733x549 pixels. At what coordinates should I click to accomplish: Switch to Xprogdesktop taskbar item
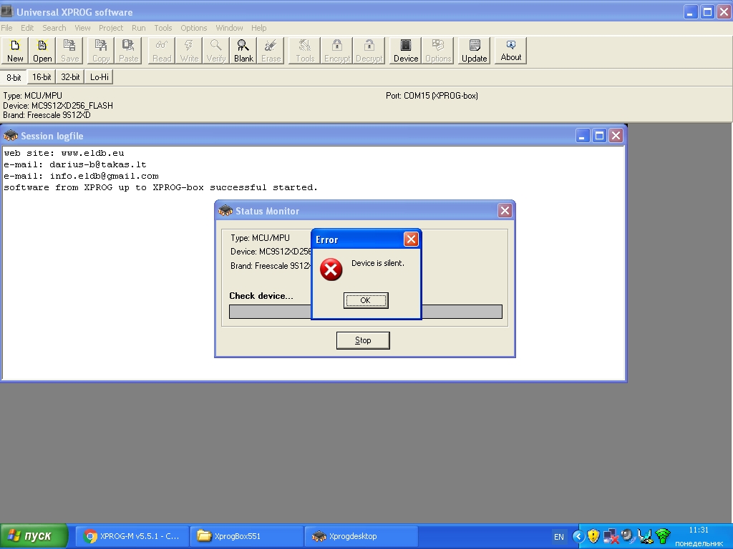coord(361,536)
